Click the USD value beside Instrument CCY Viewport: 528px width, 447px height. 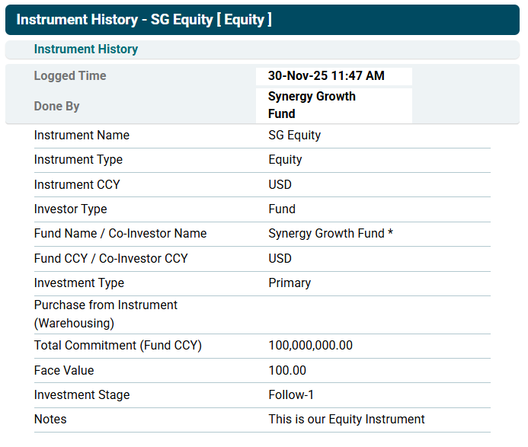pyautogui.click(x=280, y=185)
